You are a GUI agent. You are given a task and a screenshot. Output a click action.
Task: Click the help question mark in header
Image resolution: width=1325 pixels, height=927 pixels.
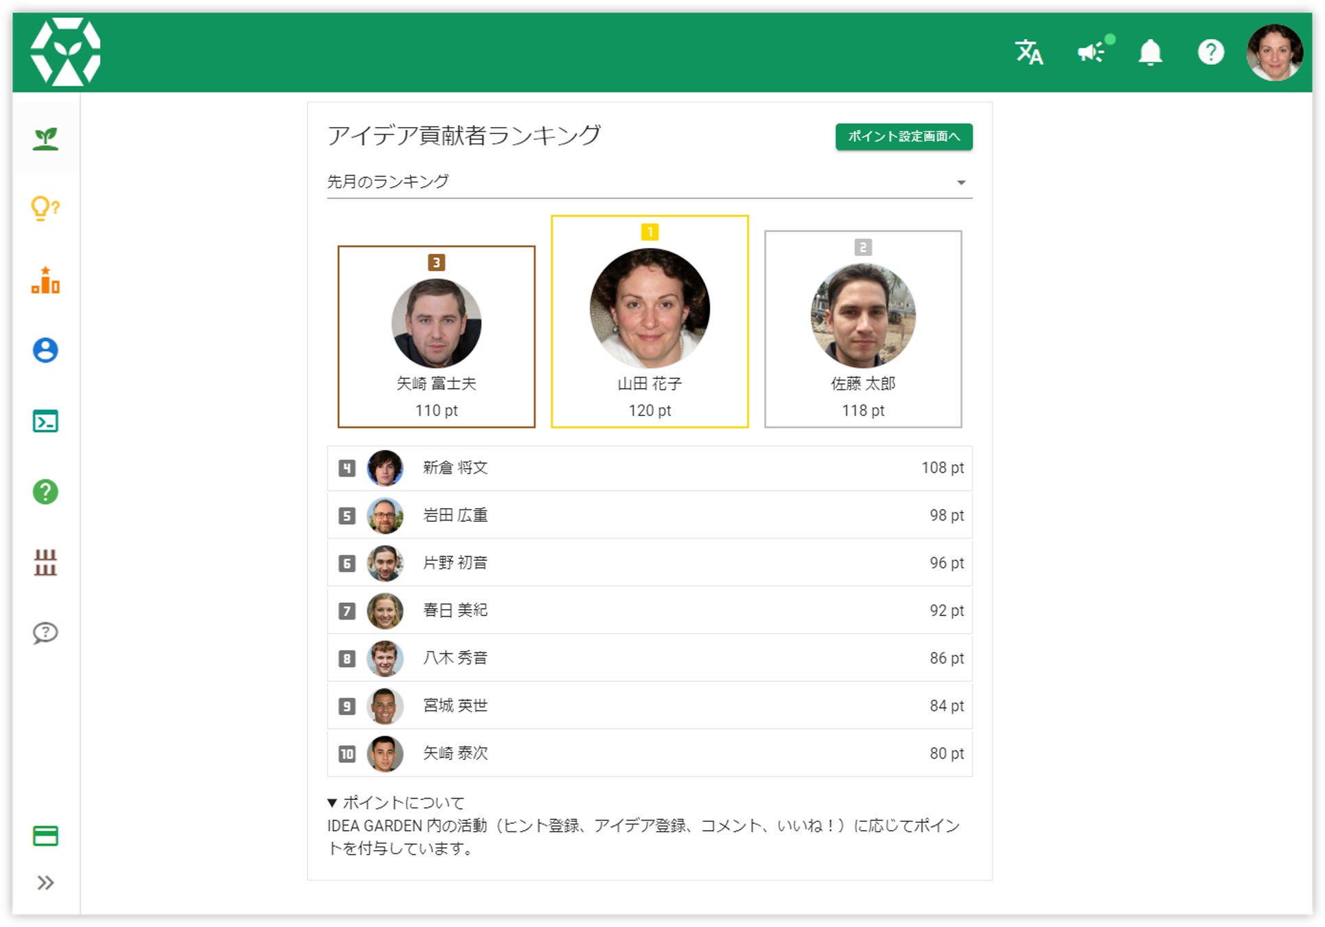1210,52
